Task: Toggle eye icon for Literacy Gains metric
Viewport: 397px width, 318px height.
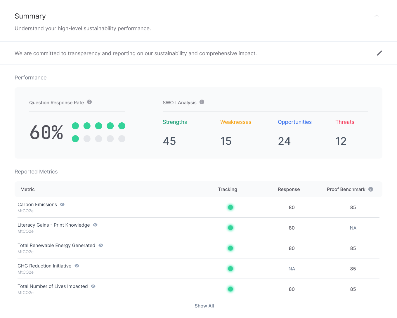Action: pyautogui.click(x=95, y=225)
